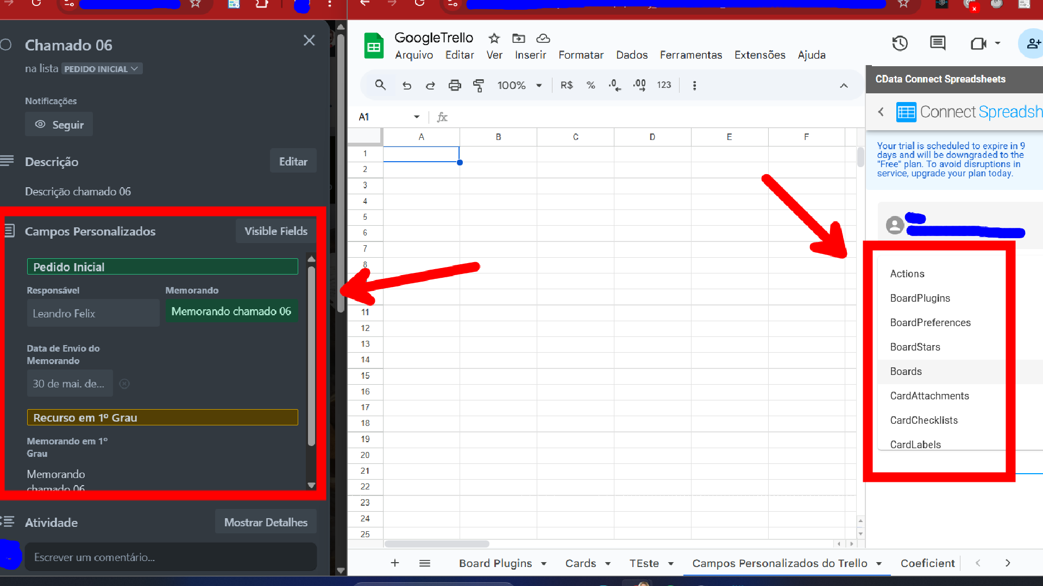The width and height of the screenshot is (1043, 586).
Task: Open the Formatar menu
Action: tap(581, 55)
